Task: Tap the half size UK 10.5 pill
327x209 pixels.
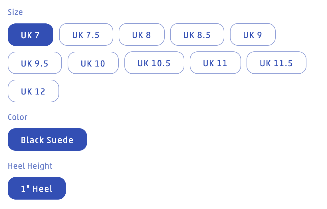Action: [x=154, y=63]
